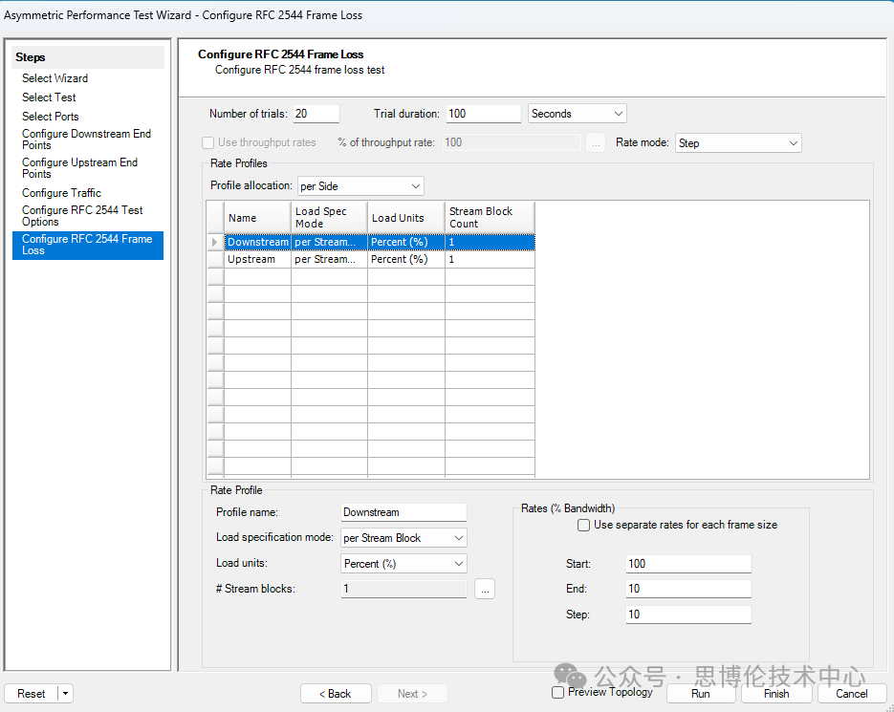This screenshot has width=894, height=712.
Task: Jump to Configure RFC 2544 Test Options step
Action: [x=82, y=216]
